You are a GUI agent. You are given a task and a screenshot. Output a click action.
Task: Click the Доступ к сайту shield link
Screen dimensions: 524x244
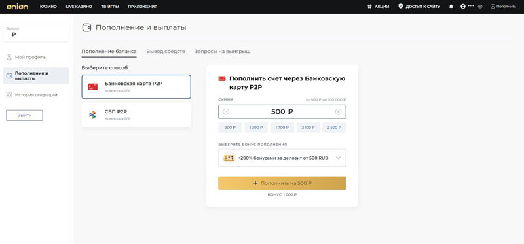[x=419, y=7]
